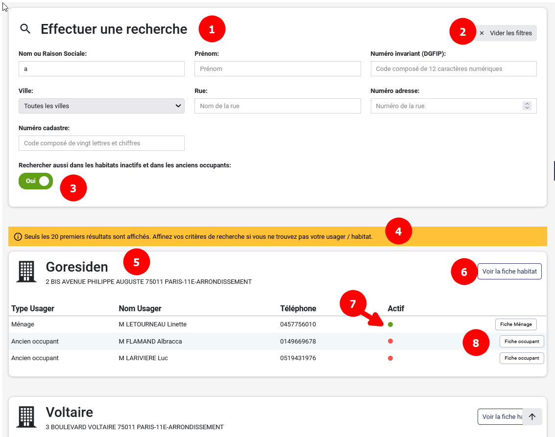Disable the Oui search toggle
Image resolution: width=555 pixels, height=437 pixels.
click(x=35, y=181)
